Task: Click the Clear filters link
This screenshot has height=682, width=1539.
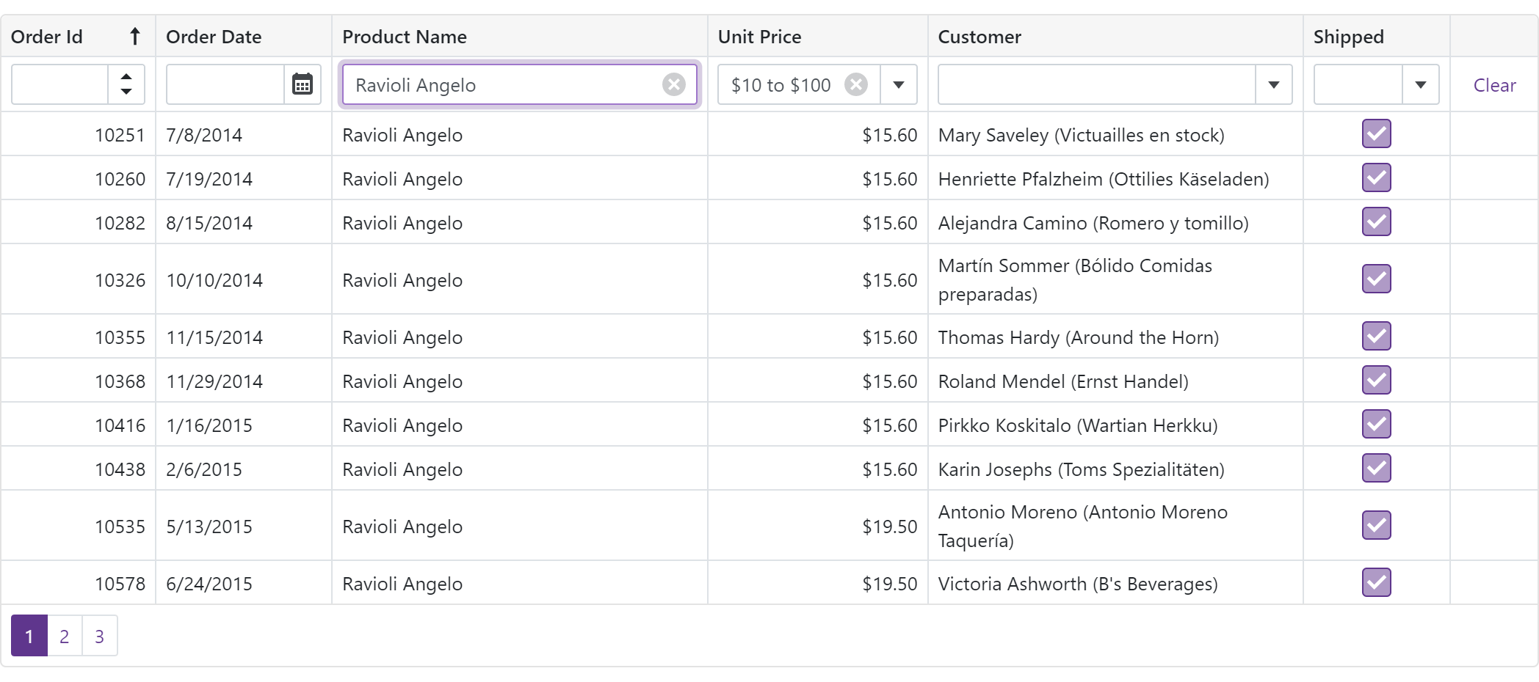Action: click(x=1494, y=85)
